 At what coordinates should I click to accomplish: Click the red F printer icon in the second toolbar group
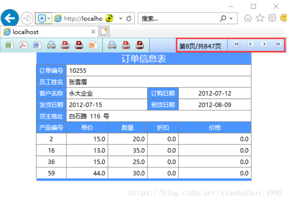point(126,45)
